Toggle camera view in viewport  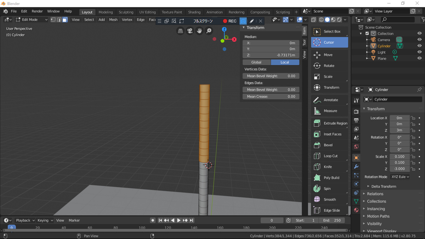(x=190, y=31)
